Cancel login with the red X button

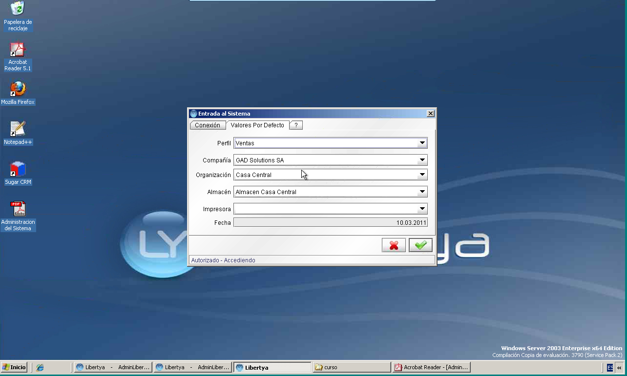pos(394,245)
